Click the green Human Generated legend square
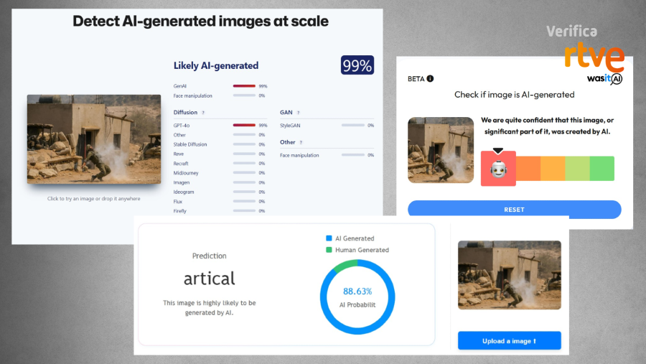This screenshot has width=646, height=364. pos(329,250)
